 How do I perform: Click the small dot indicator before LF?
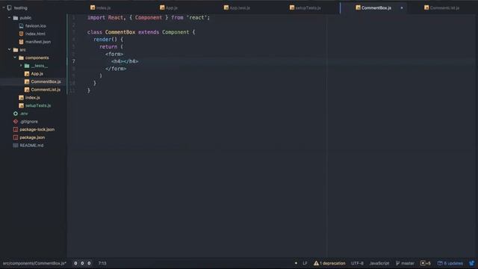point(296,263)
